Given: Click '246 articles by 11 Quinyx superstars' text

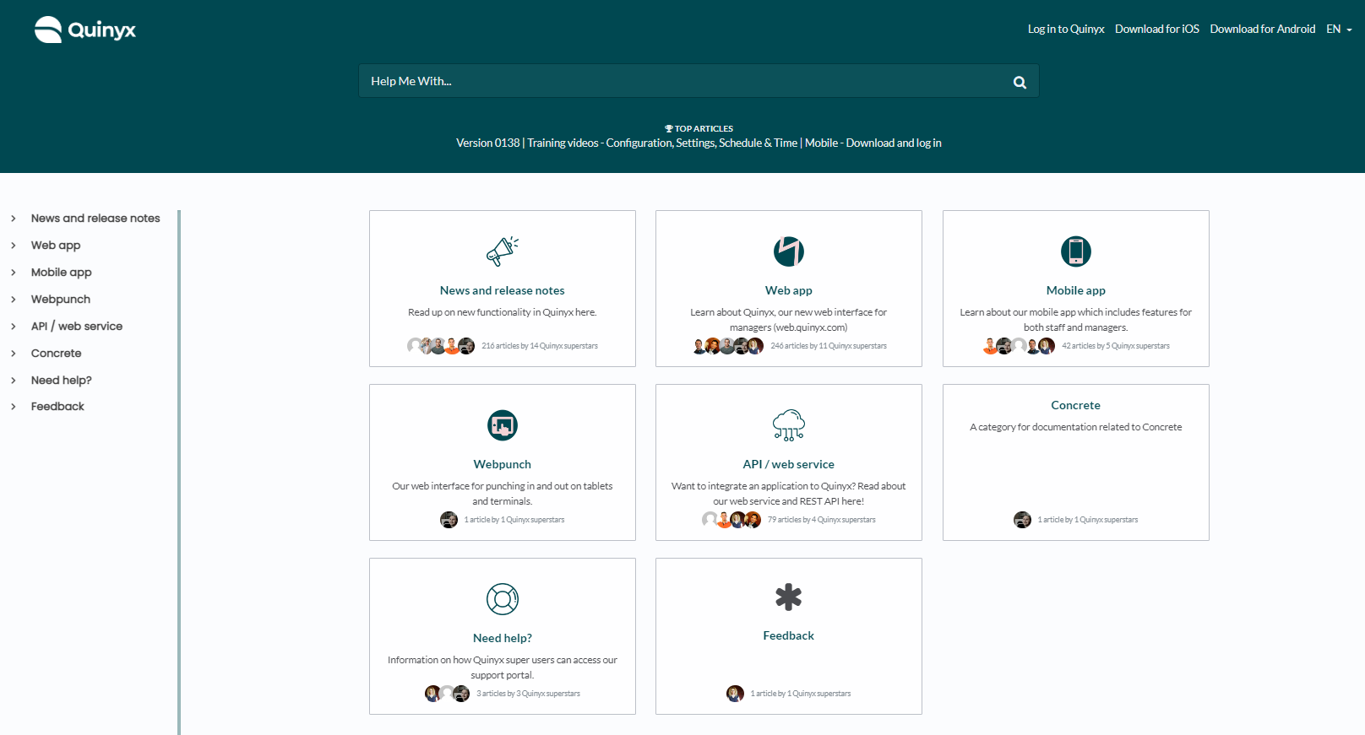Looking at the screenshot, I should coord(829,346).
